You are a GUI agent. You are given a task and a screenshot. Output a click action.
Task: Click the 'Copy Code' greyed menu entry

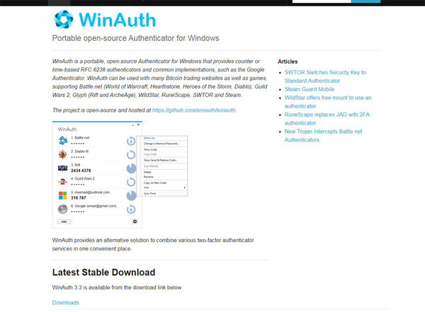(x=150, y=154)
